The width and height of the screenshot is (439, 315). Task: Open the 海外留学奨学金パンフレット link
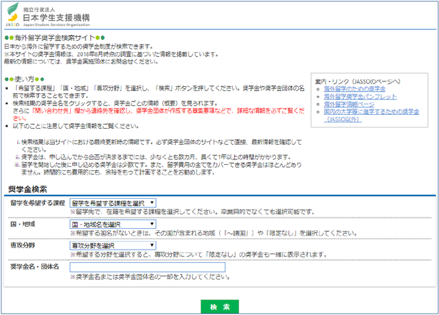(x=360, y=97)
